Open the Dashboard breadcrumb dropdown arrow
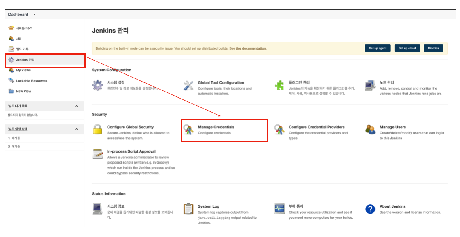The width and height of the screenshot is (460, 237). click(34, 15)
